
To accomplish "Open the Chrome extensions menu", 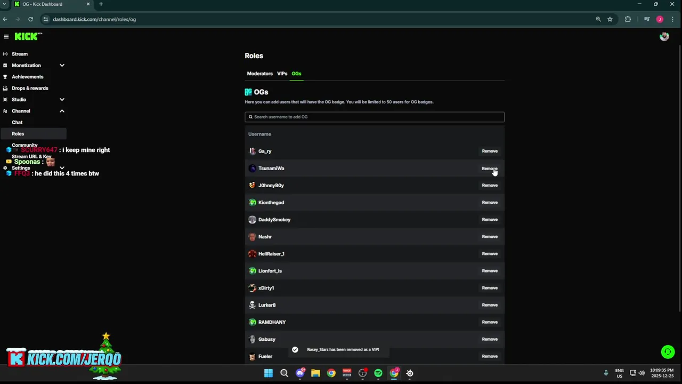I will pos(628,19).
